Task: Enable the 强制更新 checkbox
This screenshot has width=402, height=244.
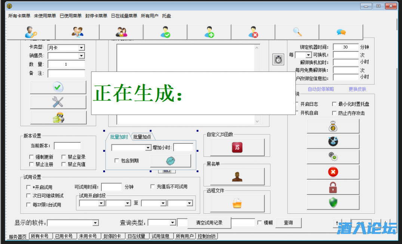Action: (x=32, y=157)
